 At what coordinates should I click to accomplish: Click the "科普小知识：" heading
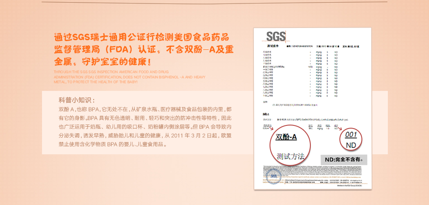(77, 100)
